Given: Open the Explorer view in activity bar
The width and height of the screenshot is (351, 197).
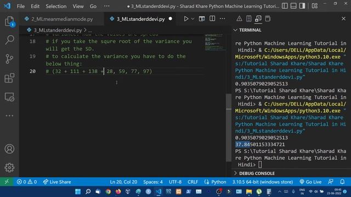Looking at the screenshot, I should (10, 22).
